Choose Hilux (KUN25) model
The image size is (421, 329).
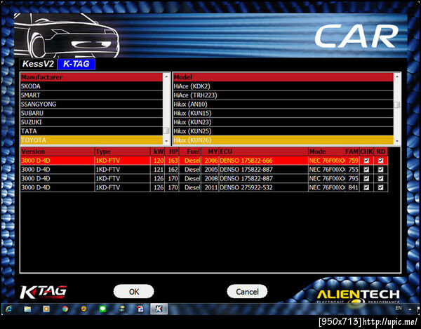[283, 131]
